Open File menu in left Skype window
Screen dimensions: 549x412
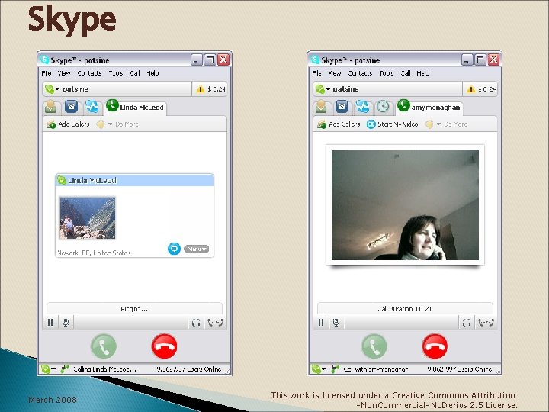point(47,73)
